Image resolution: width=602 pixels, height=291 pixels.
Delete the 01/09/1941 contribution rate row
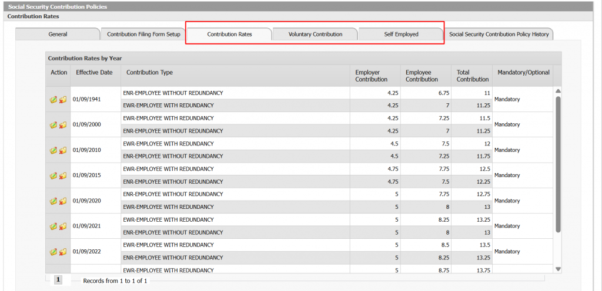click(63, 100)
